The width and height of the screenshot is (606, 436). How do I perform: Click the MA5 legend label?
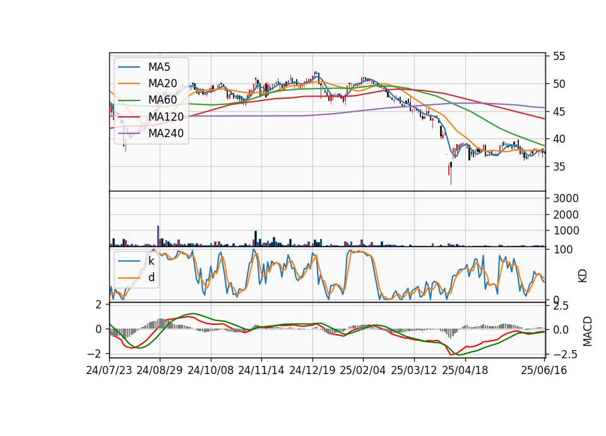tap(159, 67)
